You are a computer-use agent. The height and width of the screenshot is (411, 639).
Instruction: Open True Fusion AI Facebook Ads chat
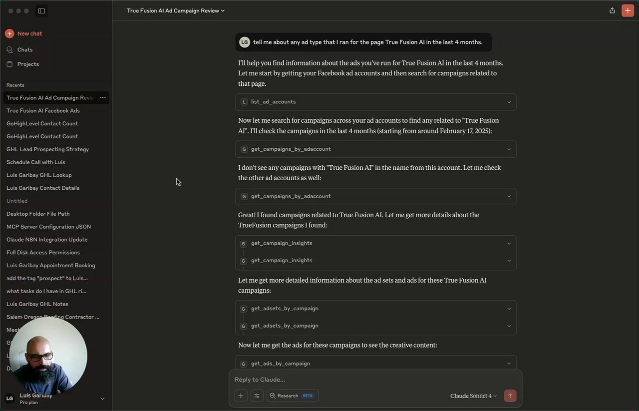point(43,111)
